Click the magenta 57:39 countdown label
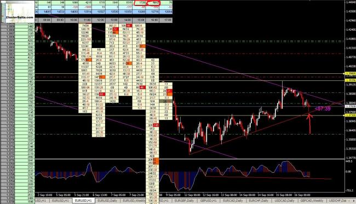Screen dimensions: 356x204 [323, 109]
